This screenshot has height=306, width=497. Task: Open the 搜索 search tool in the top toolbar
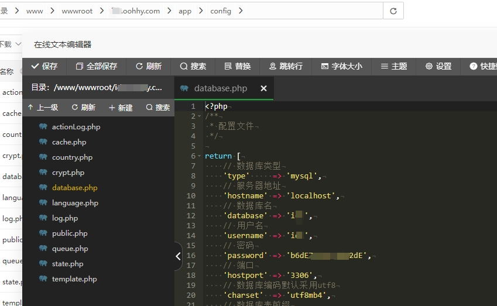tap(193, 66)
